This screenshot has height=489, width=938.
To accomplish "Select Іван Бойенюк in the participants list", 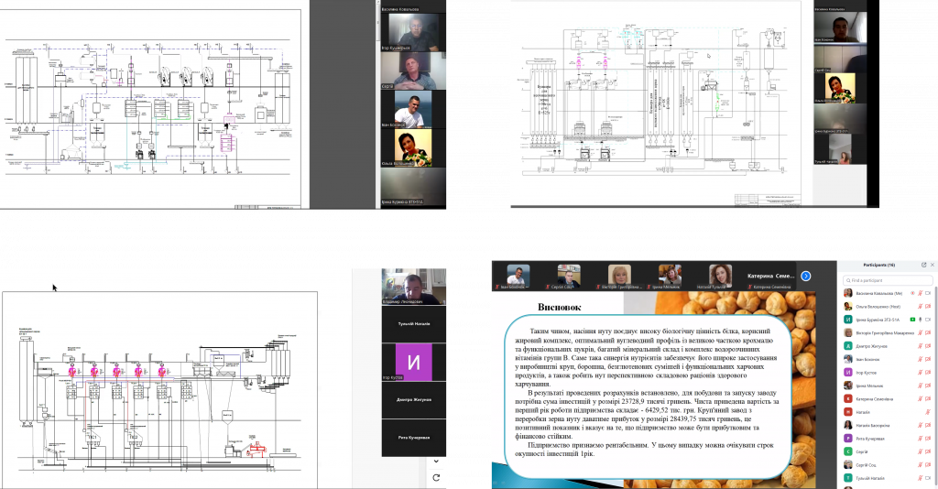I will (x=867, y=359).
